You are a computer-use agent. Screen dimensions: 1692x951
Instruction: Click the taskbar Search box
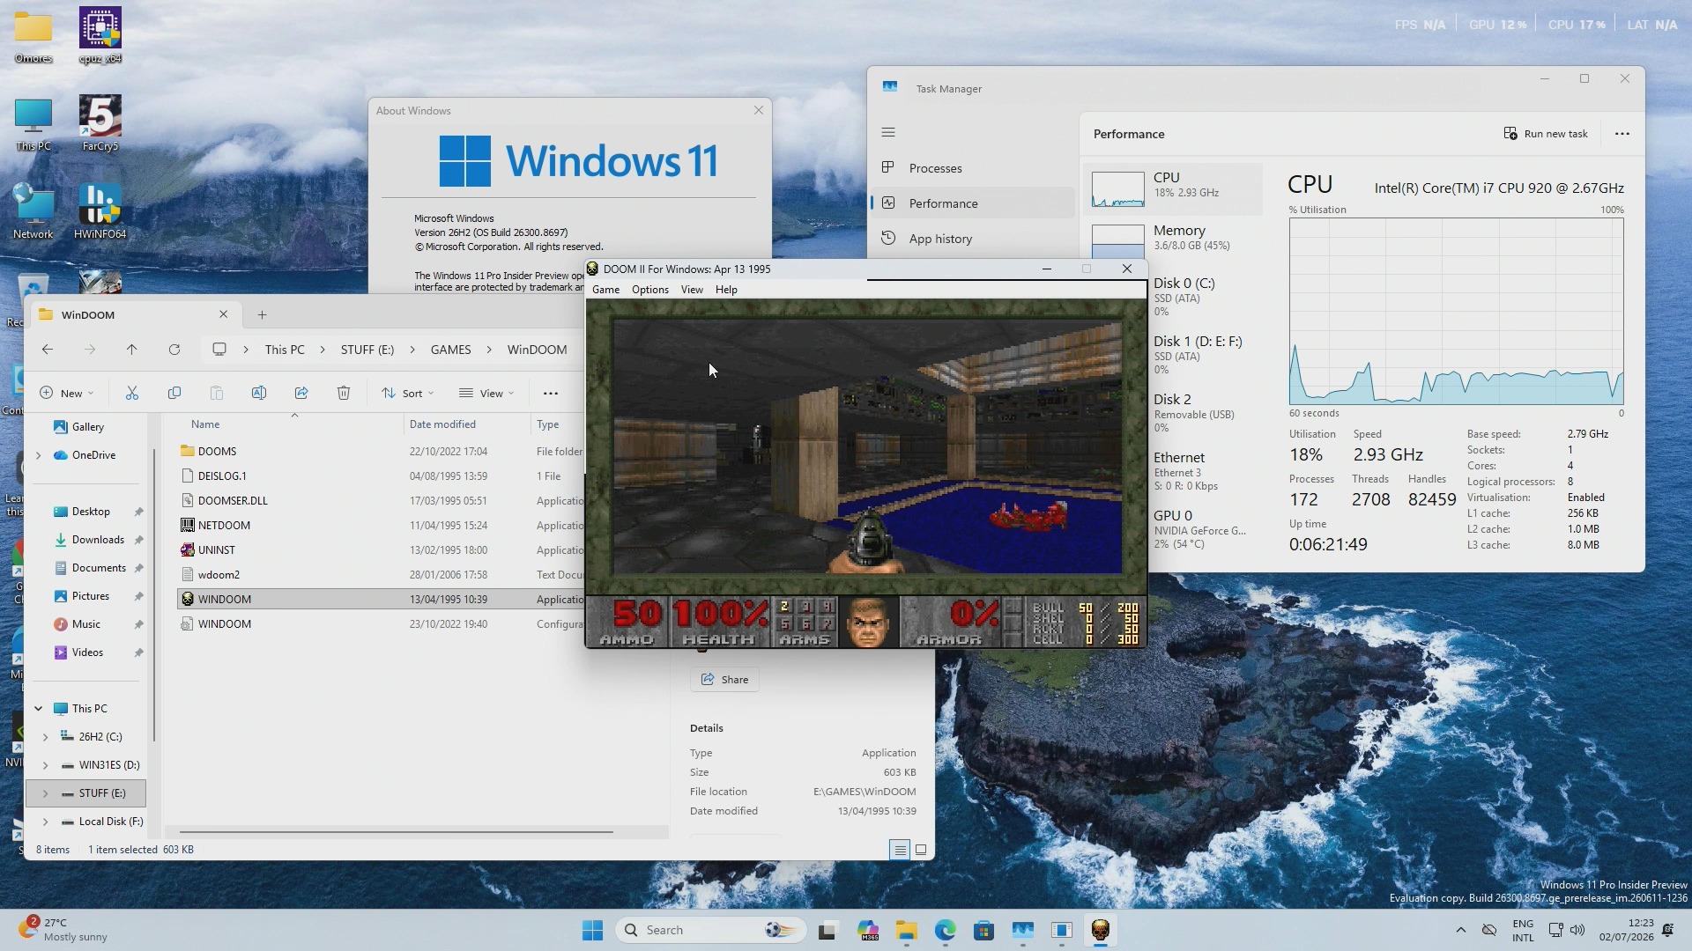(711, 931)
